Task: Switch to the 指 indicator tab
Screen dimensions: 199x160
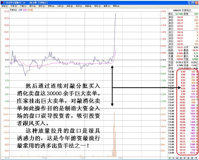Action: (188, 158)
